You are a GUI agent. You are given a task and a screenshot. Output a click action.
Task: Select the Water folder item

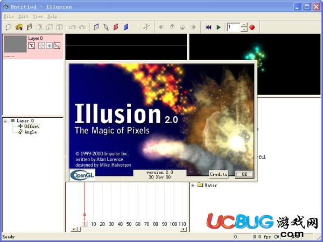pos(210,185)
